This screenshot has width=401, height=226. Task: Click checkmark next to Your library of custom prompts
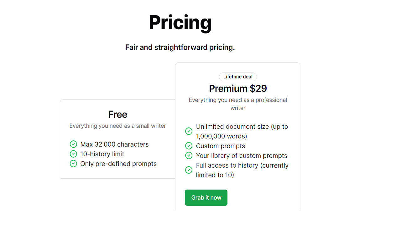pos(189,156)
